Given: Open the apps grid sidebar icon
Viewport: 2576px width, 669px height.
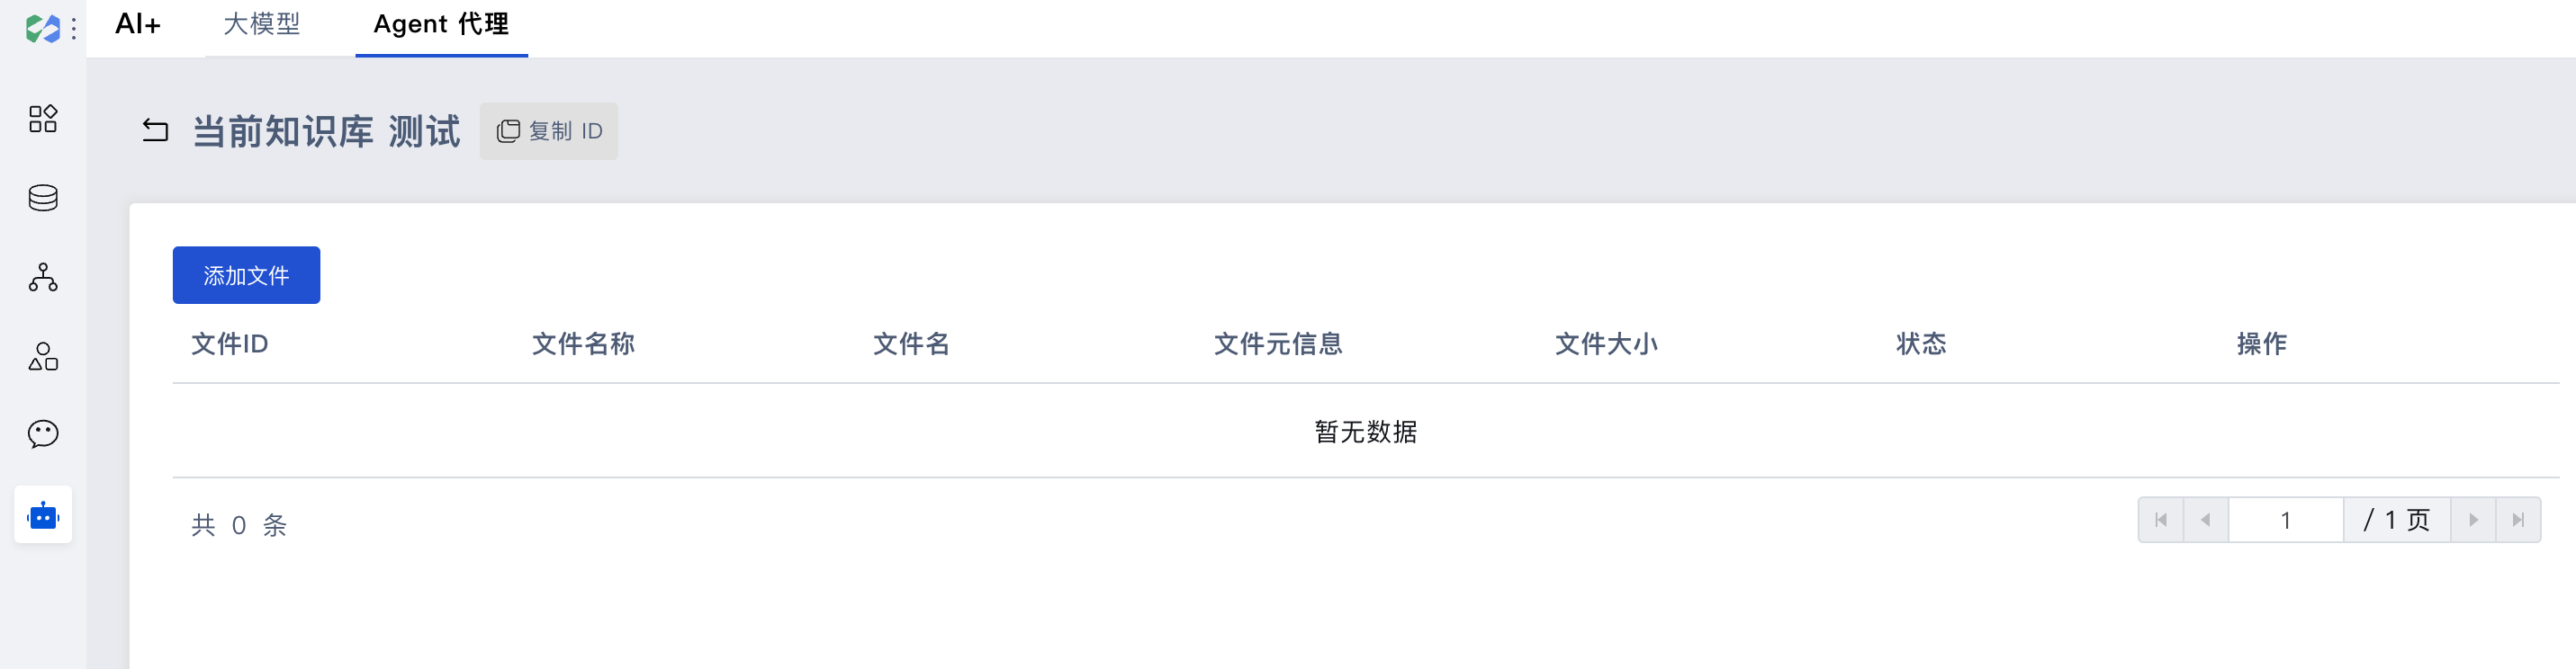Looking at the screenshot, I should coord(43,119).
